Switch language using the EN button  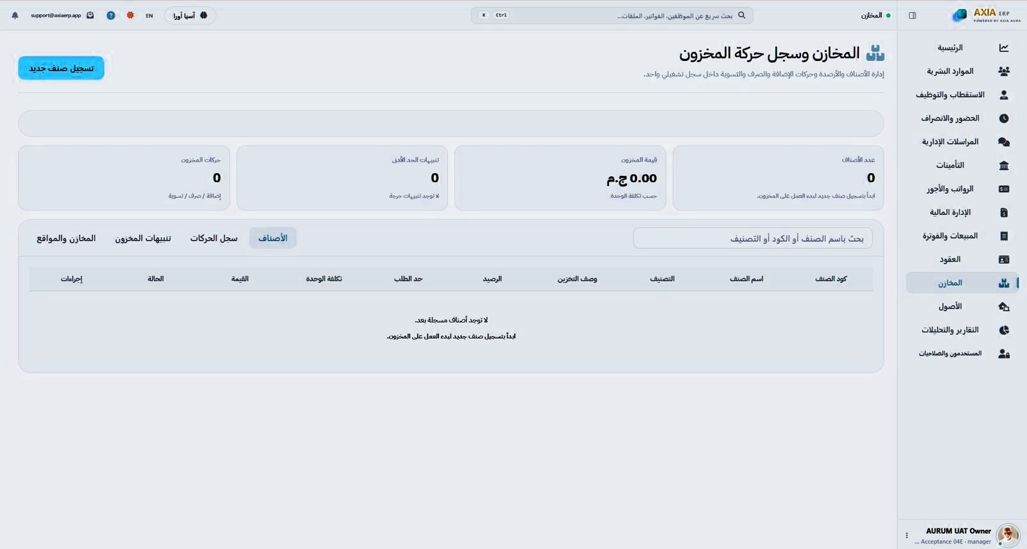click(149, 15)
